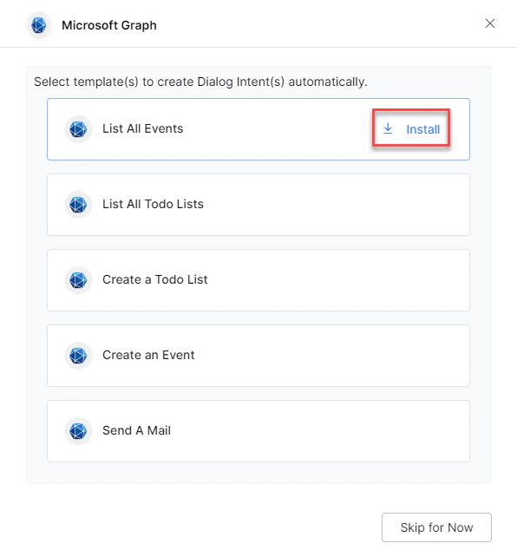This screenshot has height=550, width=517.
Task: Select the Send A Mail label
Action: click(136, 430)
